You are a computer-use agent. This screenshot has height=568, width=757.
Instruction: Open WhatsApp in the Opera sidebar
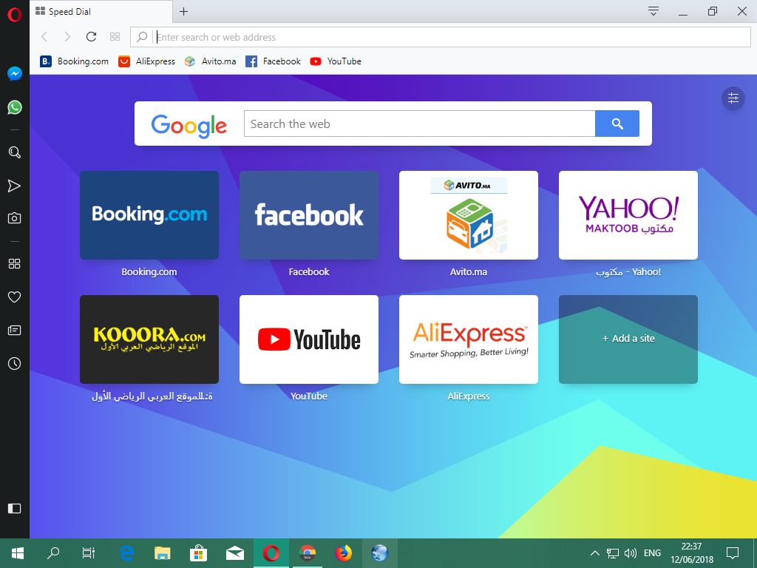click(15, 107)
